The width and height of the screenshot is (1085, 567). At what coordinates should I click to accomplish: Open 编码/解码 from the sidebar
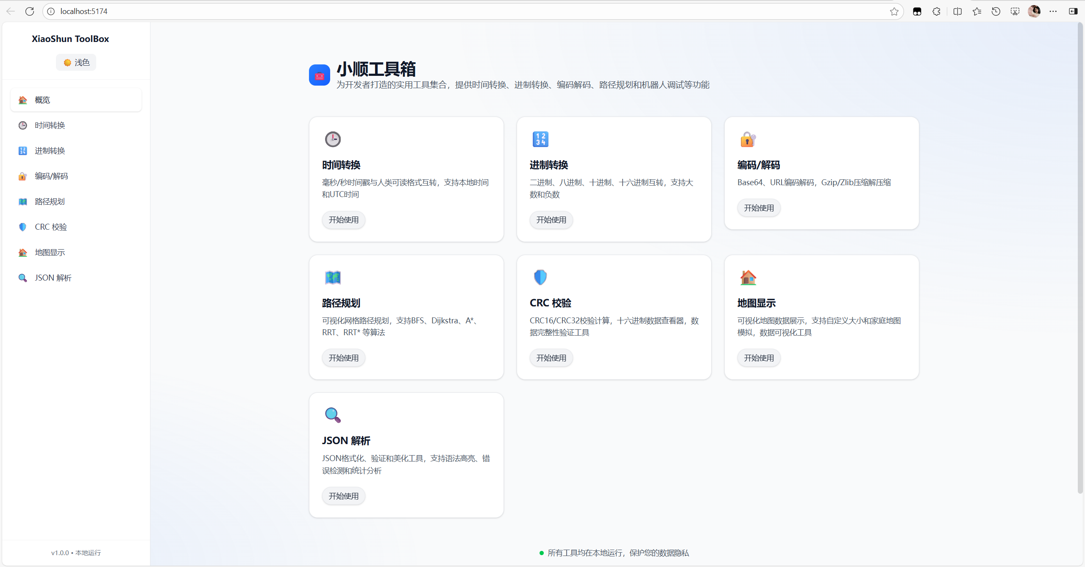tap(76, 176)
